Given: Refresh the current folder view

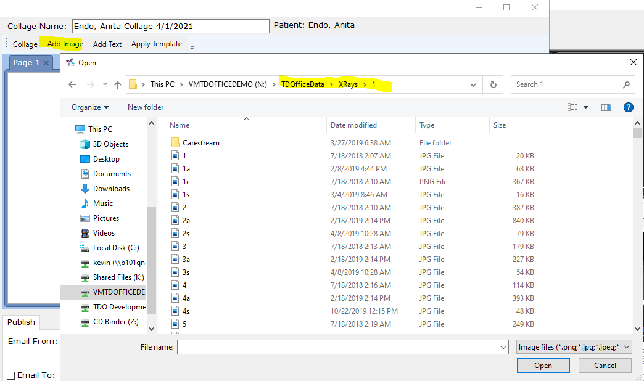Looking at the screenshot, I should (493, 84).
